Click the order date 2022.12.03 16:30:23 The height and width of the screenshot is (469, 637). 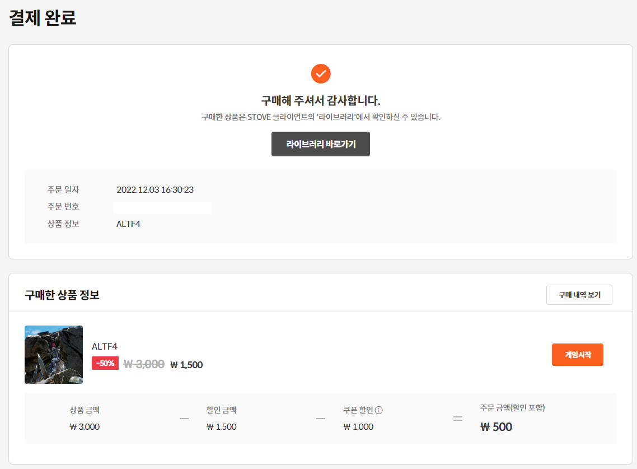click(x=155, y=190)
